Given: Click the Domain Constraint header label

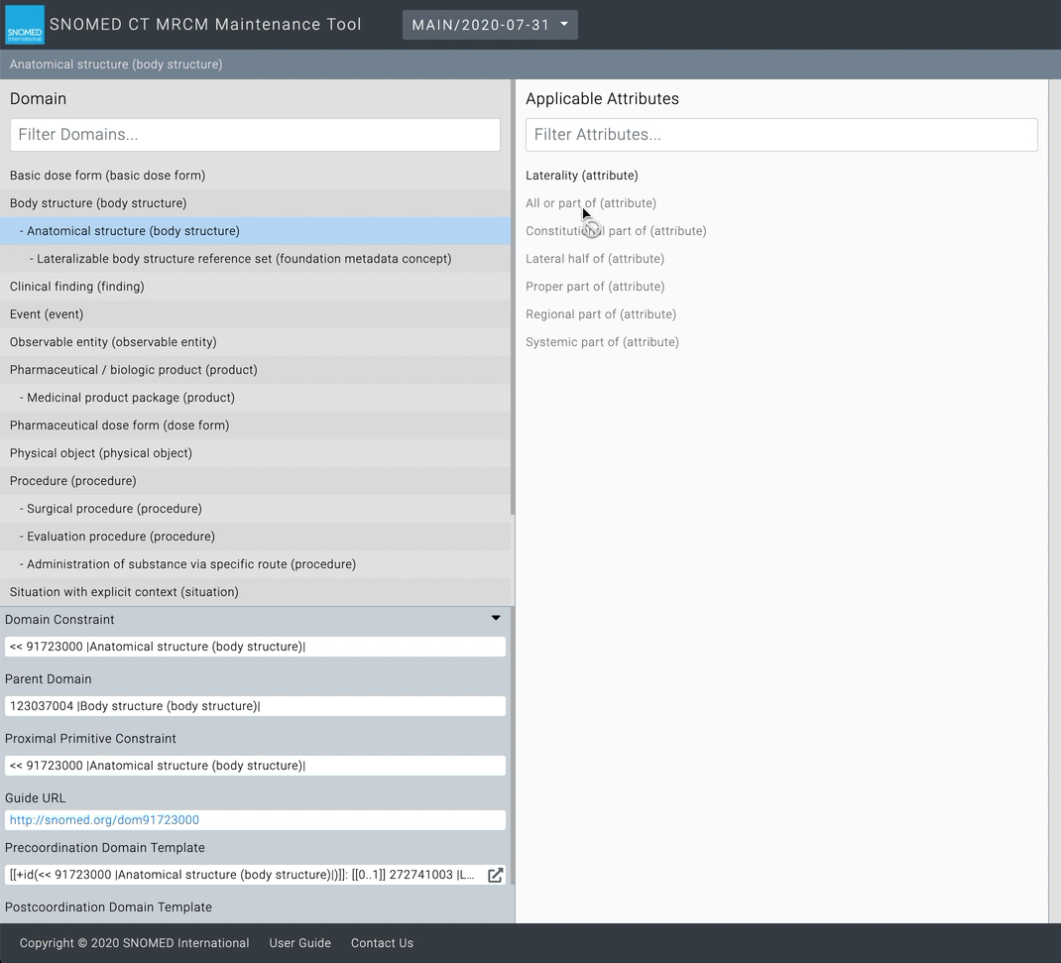Looking at the screenshot, I should [59, 619].
